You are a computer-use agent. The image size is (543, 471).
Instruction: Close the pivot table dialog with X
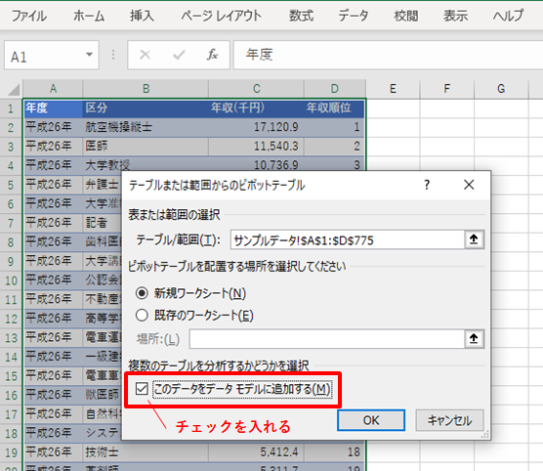(469, 185)
